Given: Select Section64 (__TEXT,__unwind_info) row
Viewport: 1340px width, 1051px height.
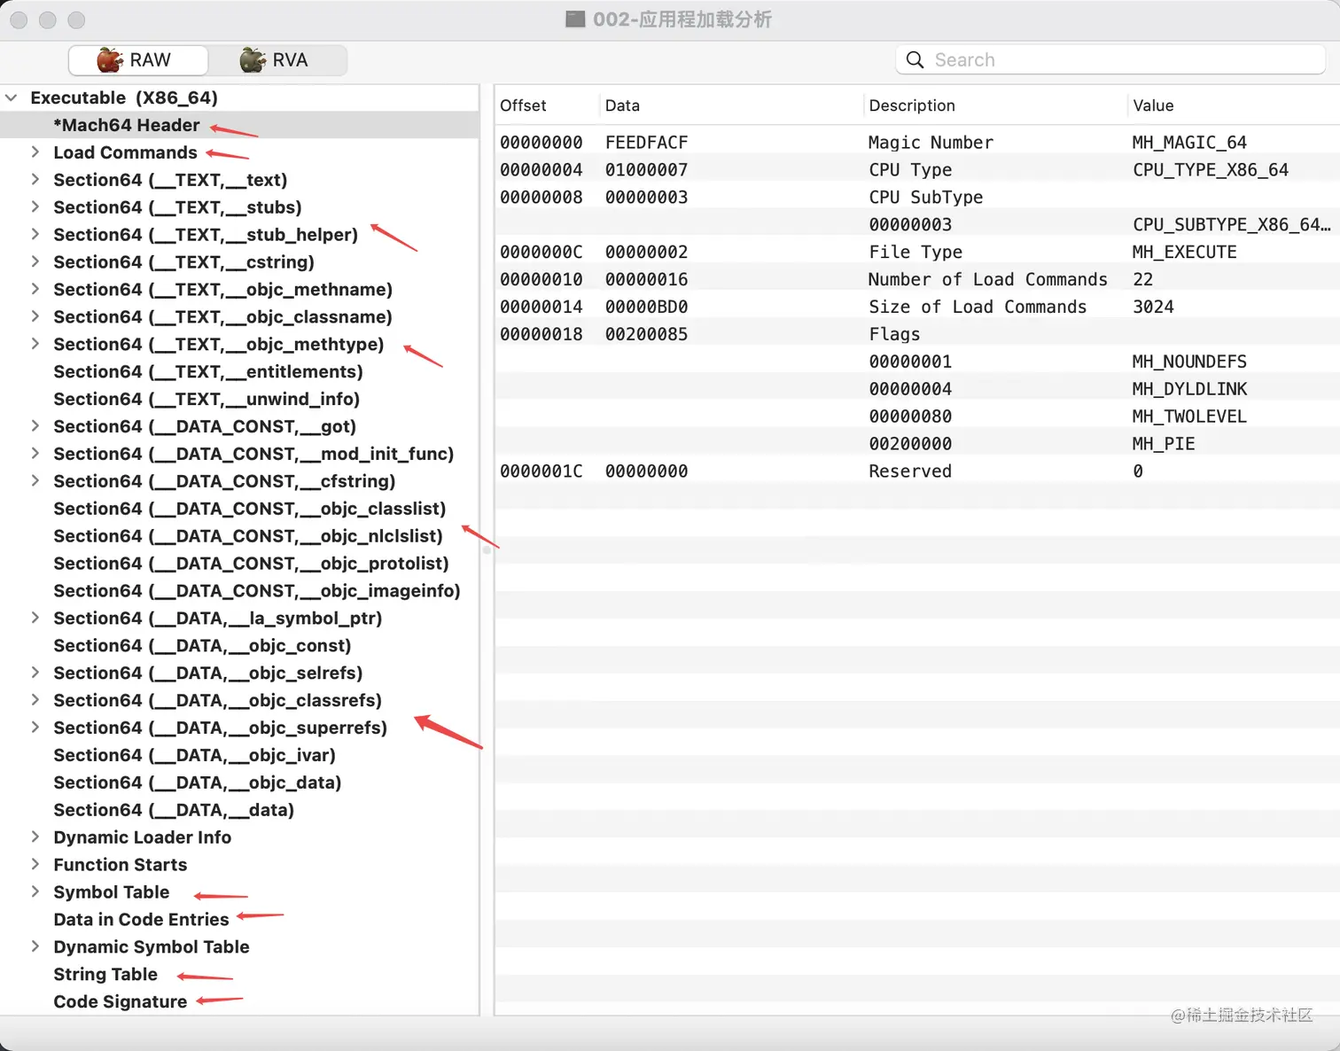Looking at the screenshot, I should coord(239,400).
